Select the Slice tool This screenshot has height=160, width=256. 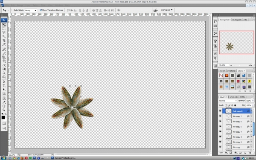pos(4,44)
